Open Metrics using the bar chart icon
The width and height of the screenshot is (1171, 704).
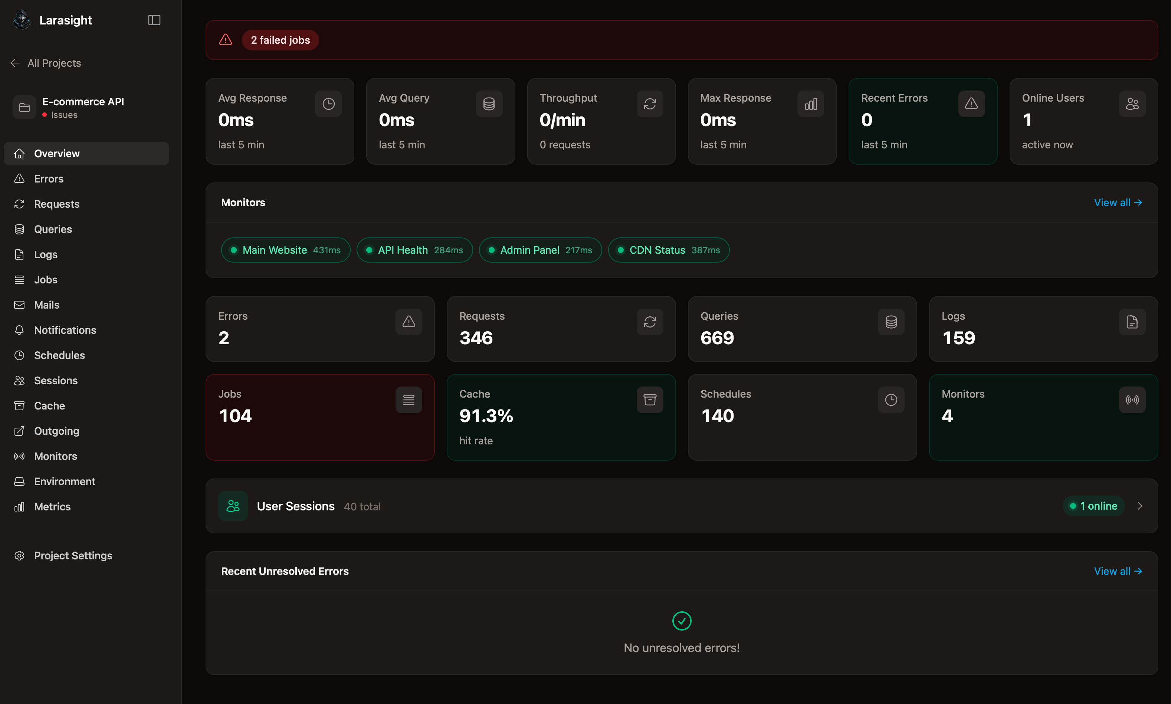click(19, 506)
